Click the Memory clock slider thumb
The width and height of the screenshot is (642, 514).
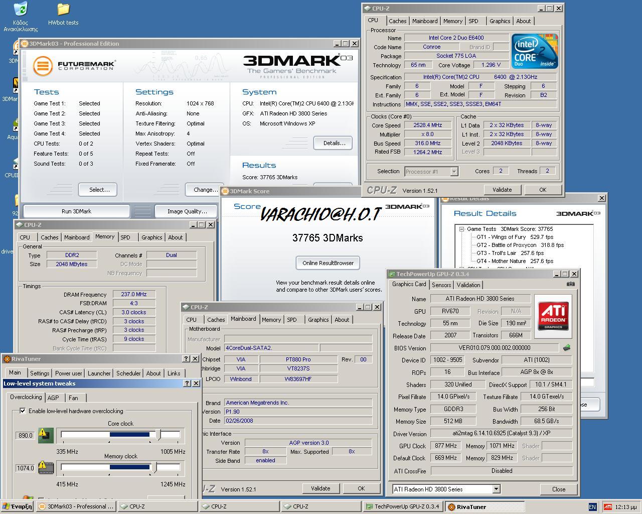pyautogui.click(x=154, y=467)
